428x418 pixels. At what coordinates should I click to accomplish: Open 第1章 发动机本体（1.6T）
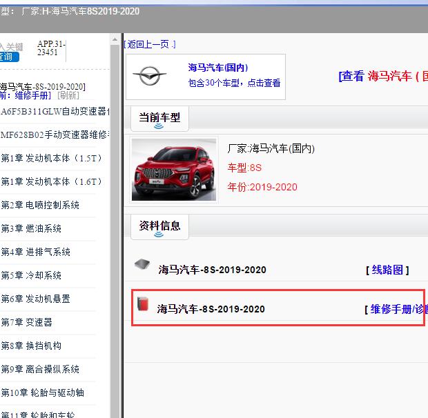coord(51,181)
